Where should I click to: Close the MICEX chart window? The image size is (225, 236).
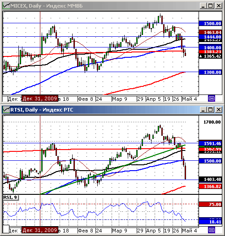click(219, 6)
